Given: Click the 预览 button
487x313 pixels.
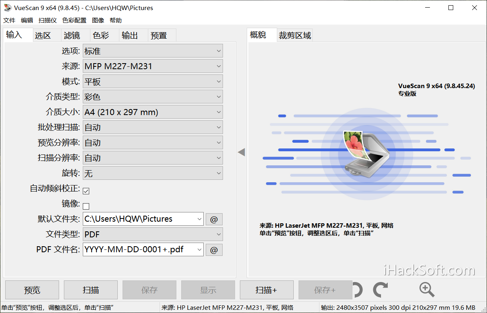Looking at the screenshot, I should click(x=32, y=290).
